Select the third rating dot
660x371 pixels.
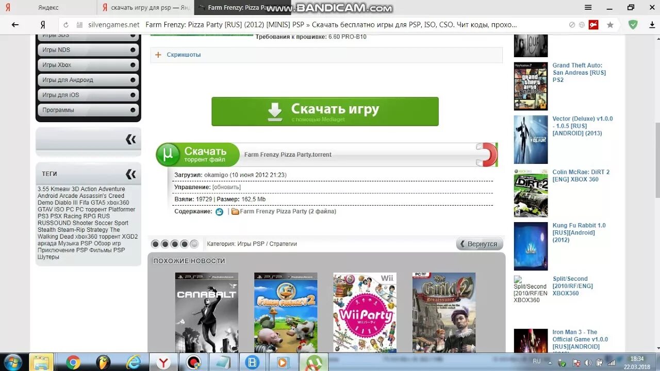pyautogui.click(x=175, y=244)
